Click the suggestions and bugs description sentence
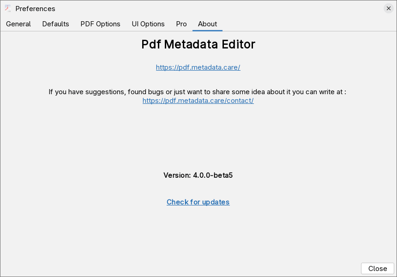Screen dimensions: 397x277 click(x=198, y=92)
